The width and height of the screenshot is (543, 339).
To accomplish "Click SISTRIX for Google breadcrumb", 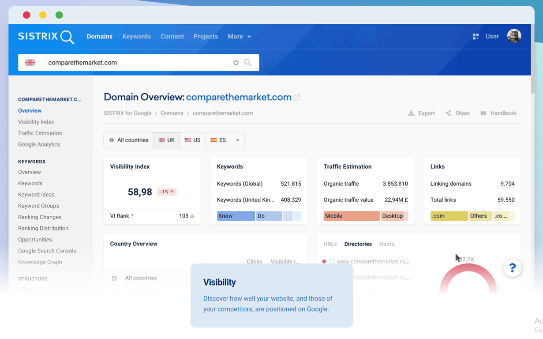I will [127, 113].
